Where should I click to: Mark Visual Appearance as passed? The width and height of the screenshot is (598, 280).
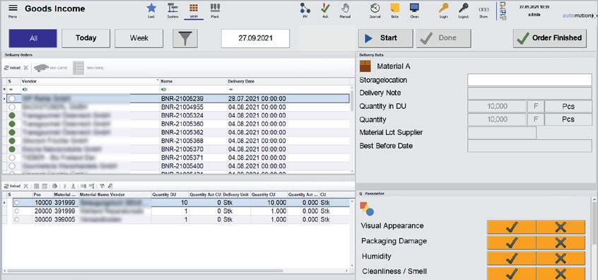pos(512,228)
